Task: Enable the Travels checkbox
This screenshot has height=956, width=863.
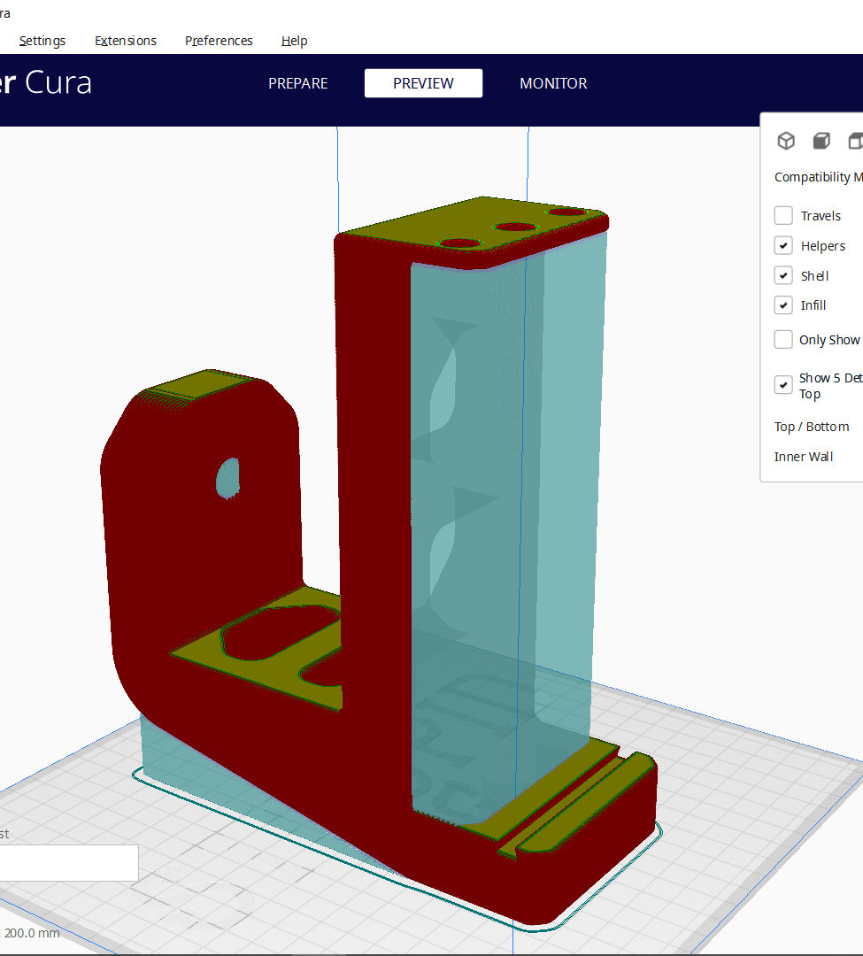Action: pyautogui.click(x=783, y=216)
